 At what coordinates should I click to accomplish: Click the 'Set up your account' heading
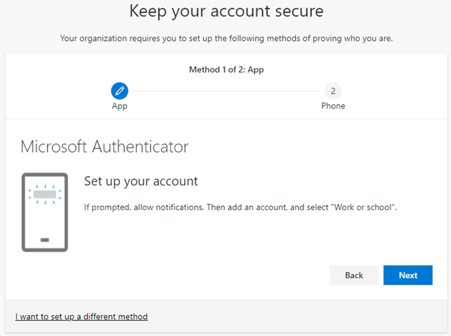pos(140,181)
